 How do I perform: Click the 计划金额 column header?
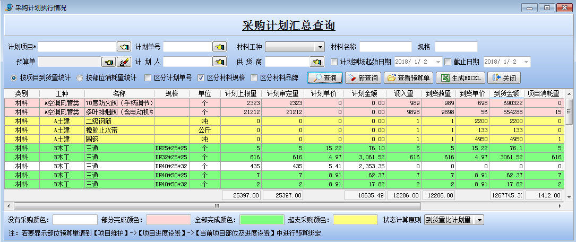365,93
